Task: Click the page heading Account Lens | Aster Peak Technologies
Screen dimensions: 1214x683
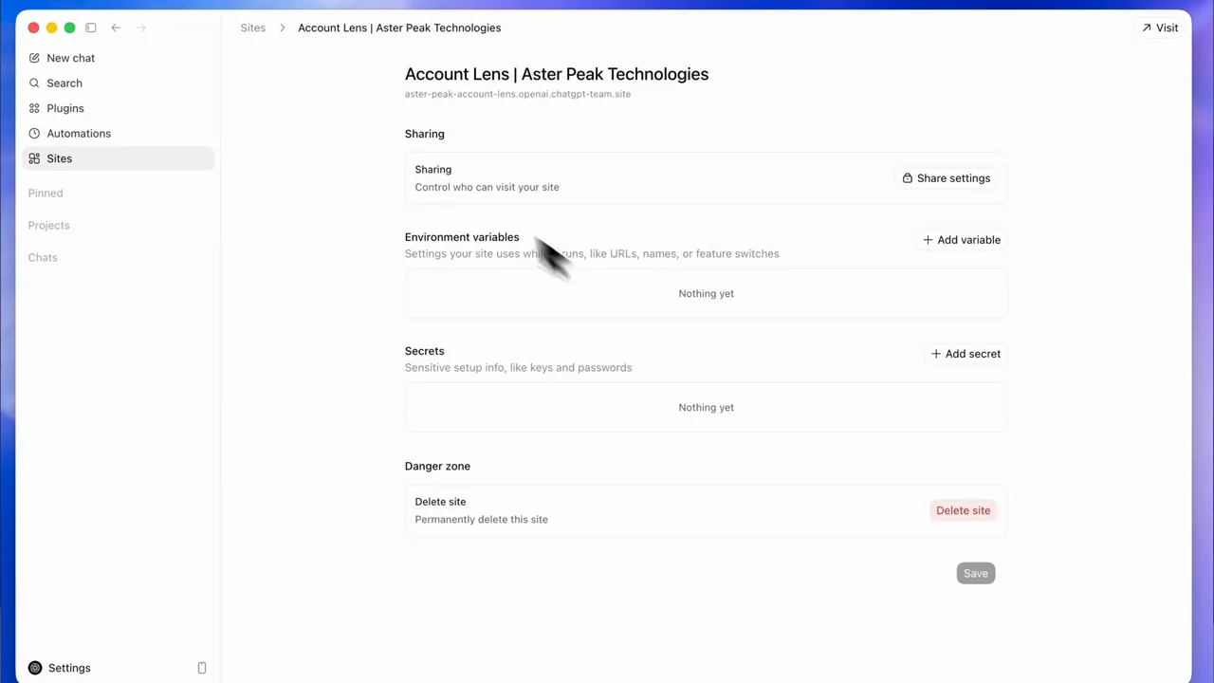Action: tap(557, 74)
